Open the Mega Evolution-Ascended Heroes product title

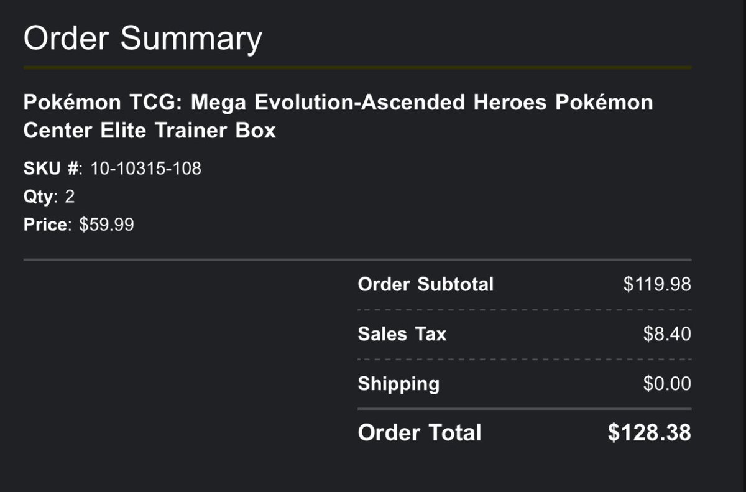tap(338, 116)
